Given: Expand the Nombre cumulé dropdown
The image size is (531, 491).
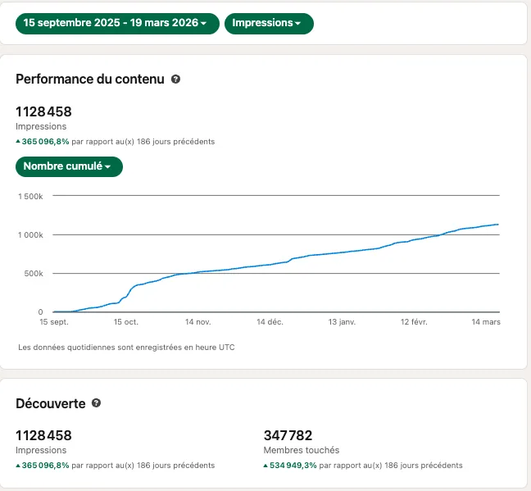Looking at the screenshot, I should pyautogui.click(x=69, y=166).
